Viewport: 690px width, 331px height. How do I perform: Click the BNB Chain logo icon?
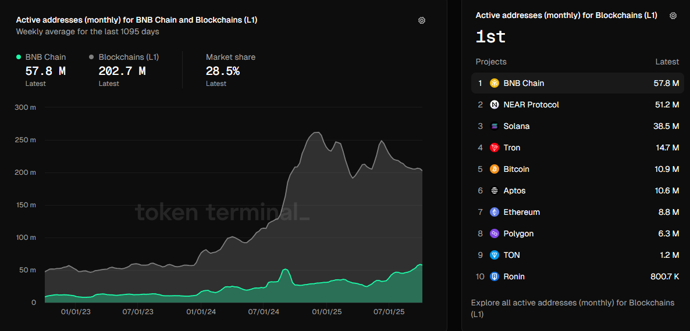click(x=495, y=83)
